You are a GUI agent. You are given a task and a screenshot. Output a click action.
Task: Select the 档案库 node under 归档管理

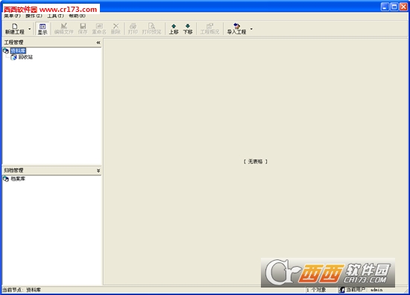tap(18, 179)
